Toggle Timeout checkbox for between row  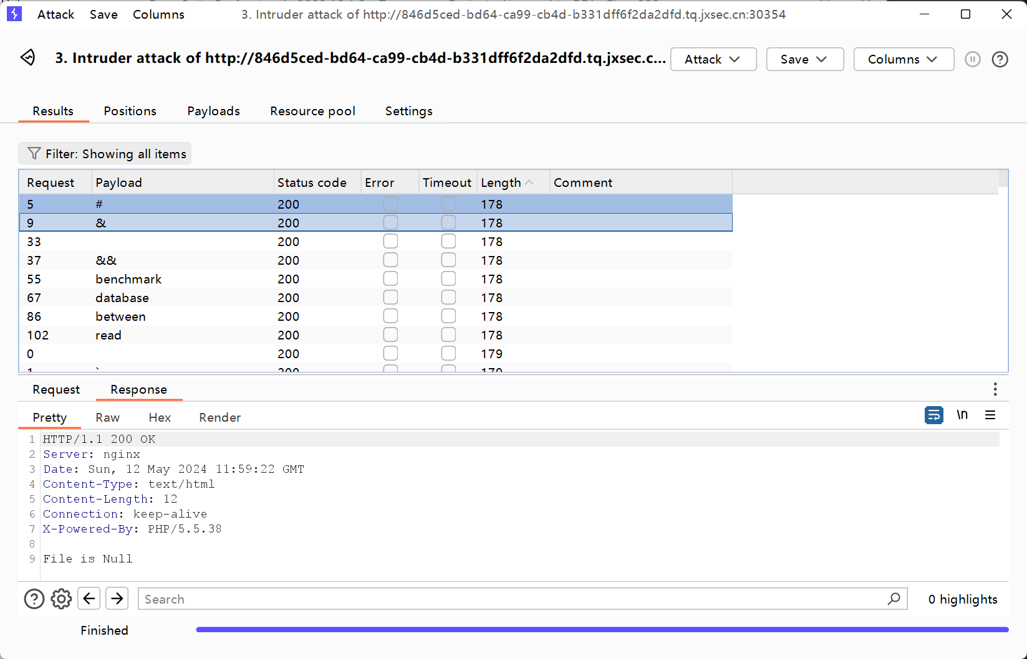[x=448, y=316]
